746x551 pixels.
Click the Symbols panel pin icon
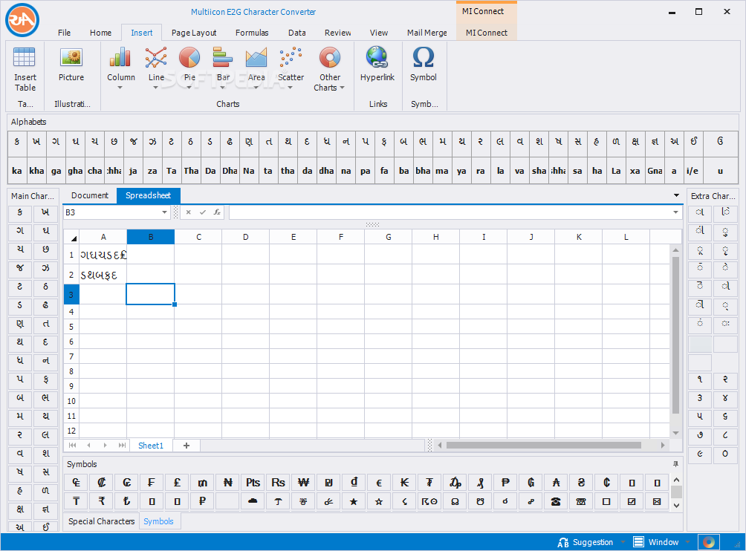pyautogui.click(x=675, y=464)
